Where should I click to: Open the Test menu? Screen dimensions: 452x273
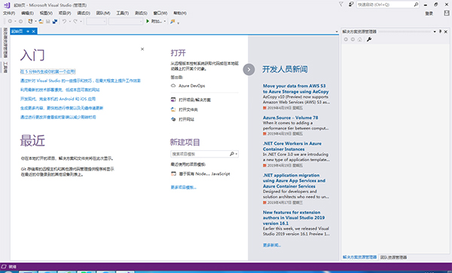pos(141,13)
